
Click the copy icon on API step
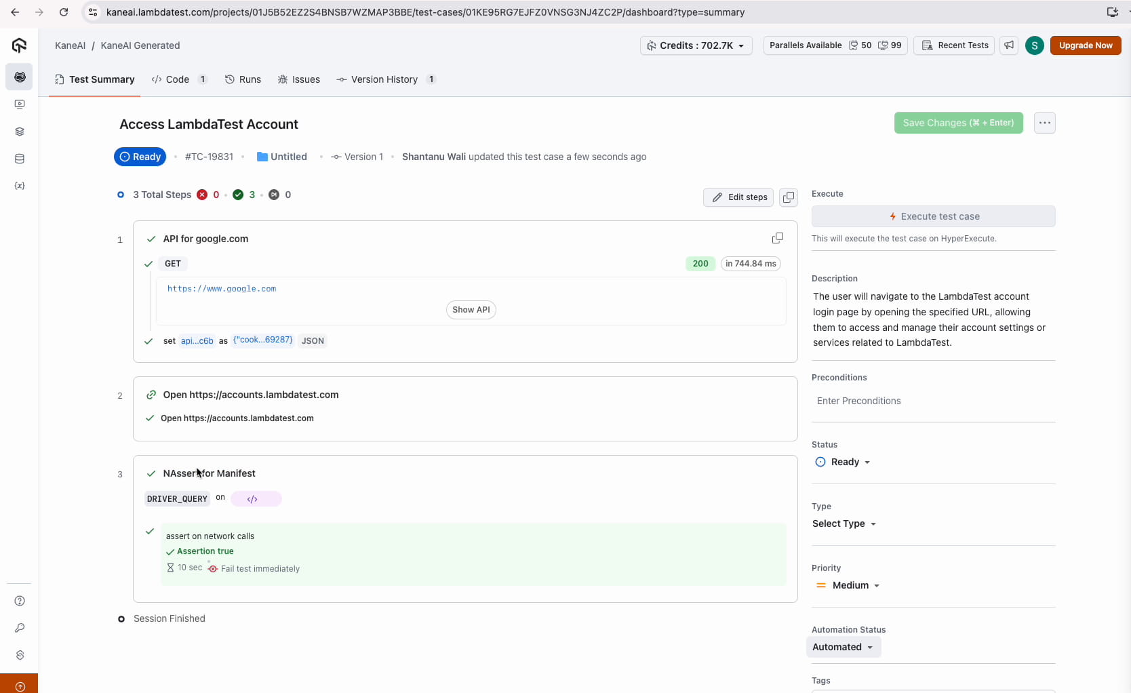[x=778, y=238]
